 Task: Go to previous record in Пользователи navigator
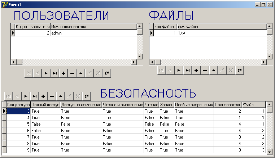[38, 73]
